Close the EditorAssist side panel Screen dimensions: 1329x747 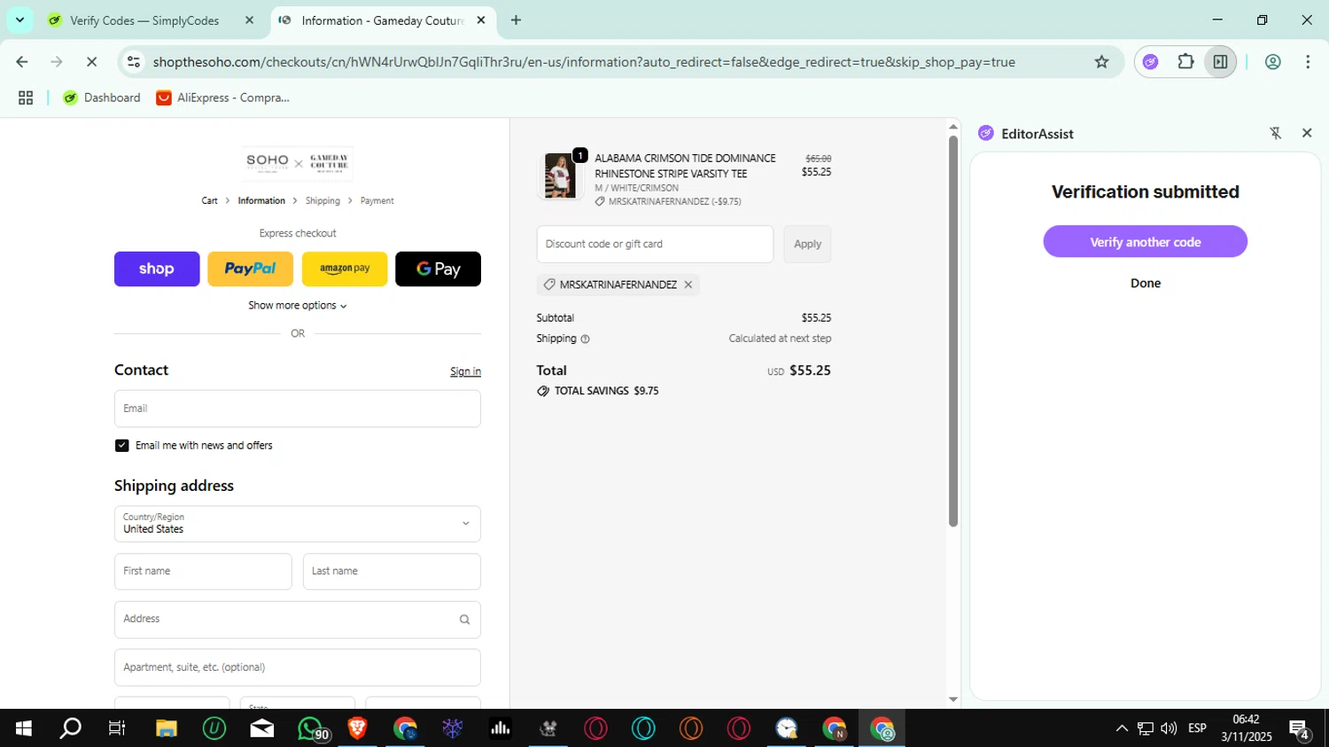tap(1307, 133)
